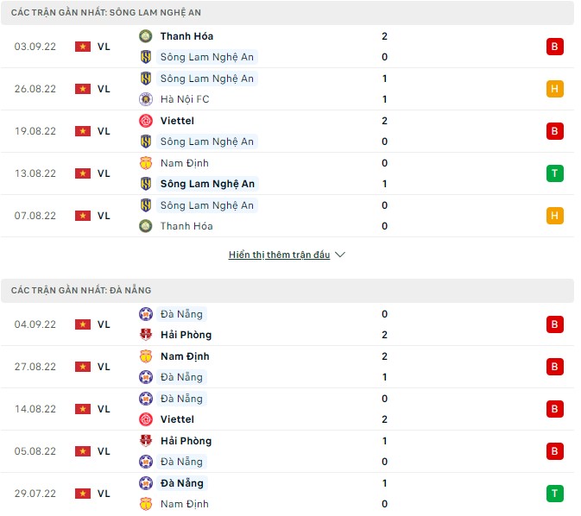Click the Hải Phòng crest in 04.09.22 match
The width and height of the screenshot is (581, 516).
click(145, 335)
